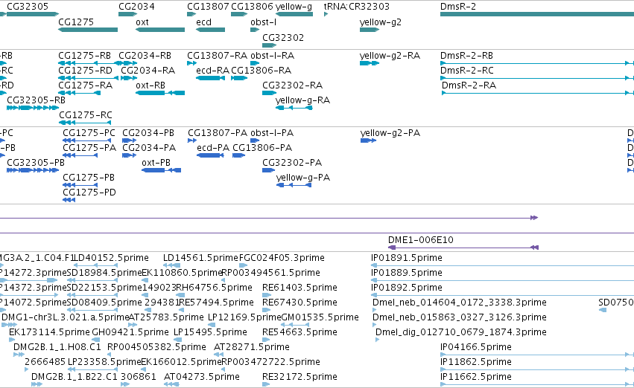This screenshot has height=388, width=634.
Task: Click the CG32305 gene feature label
Action: pos(28,7)
